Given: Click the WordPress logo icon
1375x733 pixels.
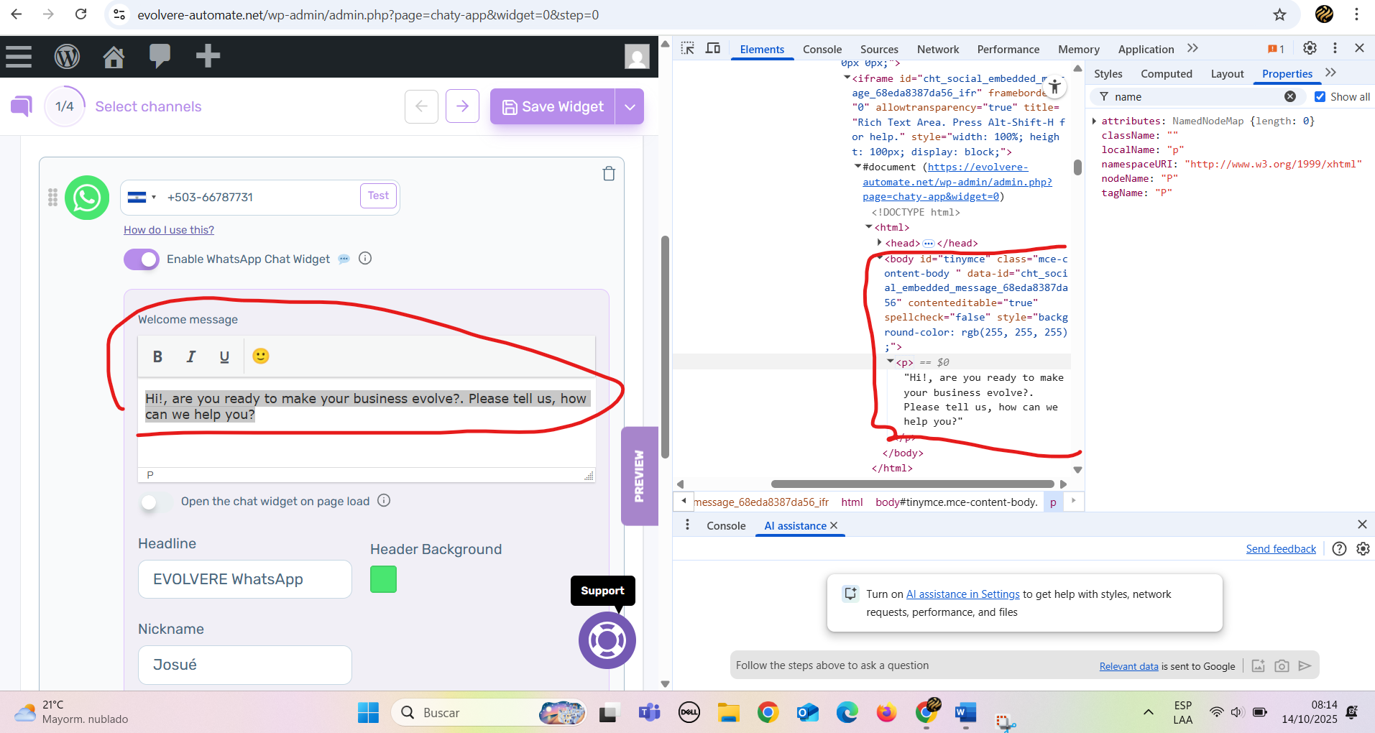Looking at the screenshot, I should point(67,56).
